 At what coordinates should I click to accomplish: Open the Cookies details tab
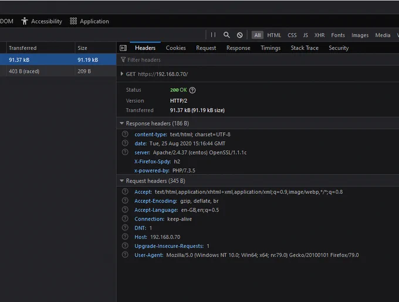pos(175,48)
